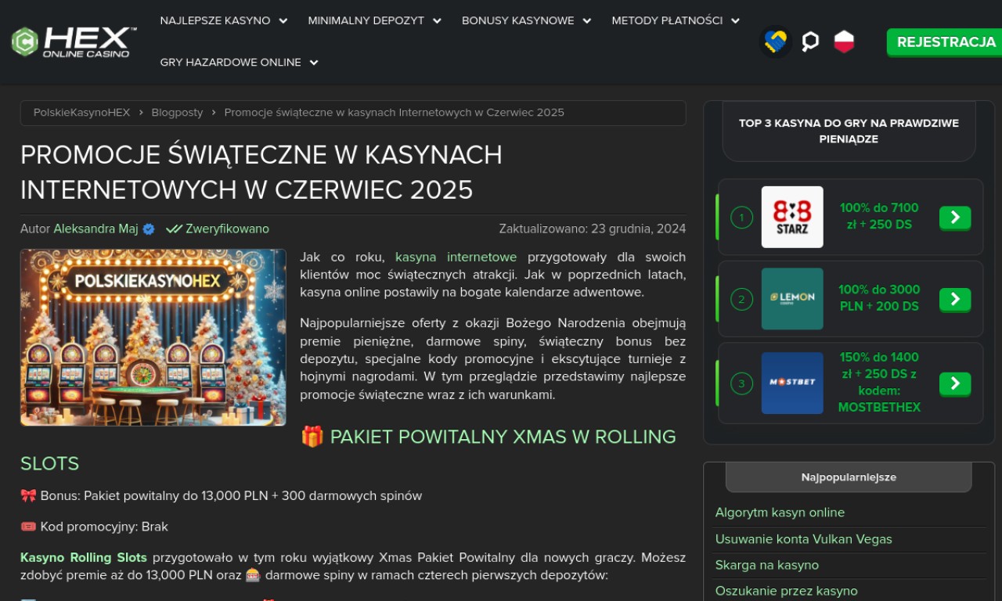
Task: Open Oszukanie przez kasyno article
Action: pos(786,592)
